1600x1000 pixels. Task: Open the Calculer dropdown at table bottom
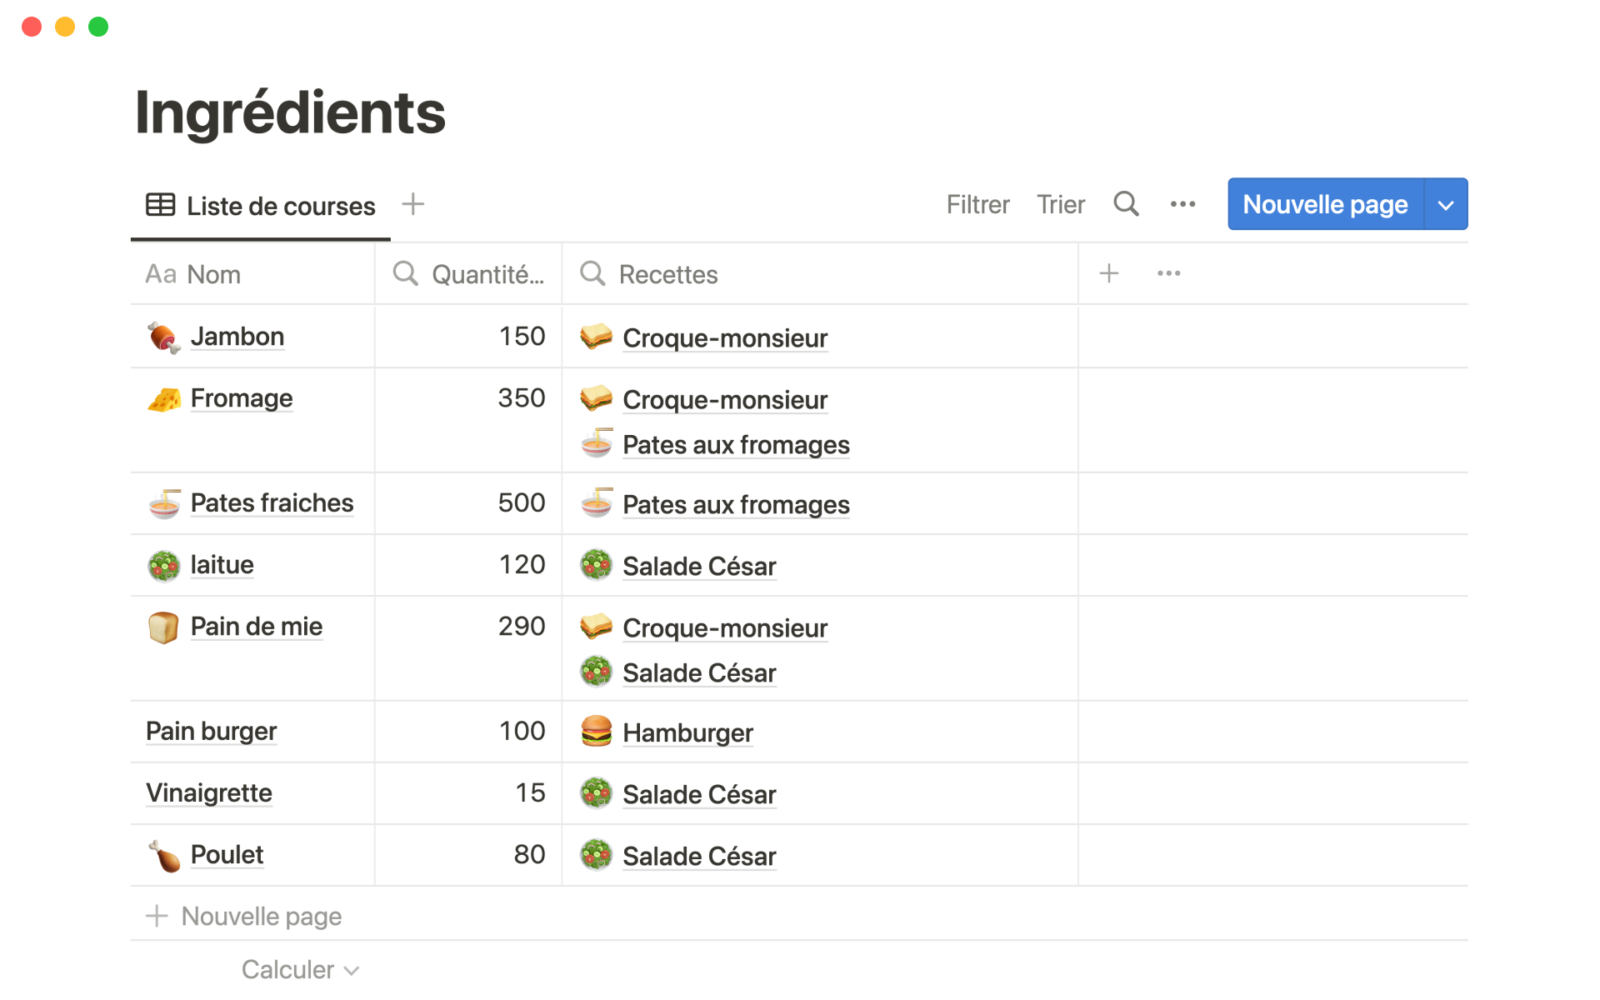(300, 969)
